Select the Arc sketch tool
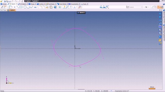Viewport: 165px width, 92px height. point(28,7)
